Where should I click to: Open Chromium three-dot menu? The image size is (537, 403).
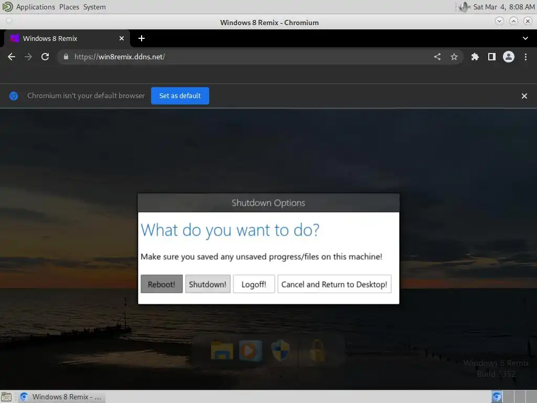(x=525, y=57)
